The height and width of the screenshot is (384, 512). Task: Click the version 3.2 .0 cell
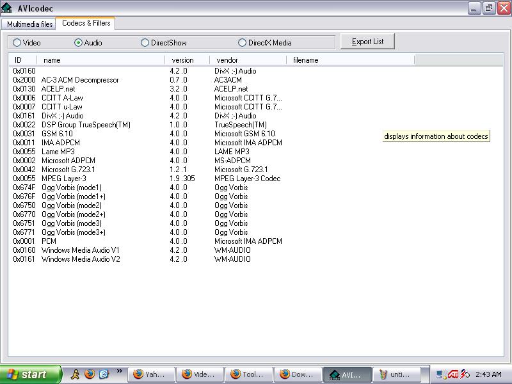(179, 89)
